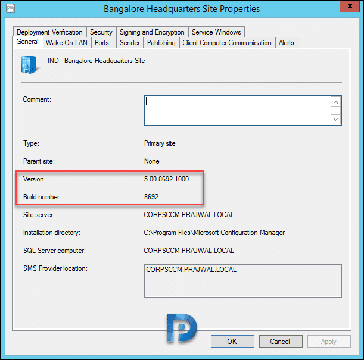This screenshot has width=364, height=360.
Task: Switch to the Wake On LAN tab
Action: tap(67, 43)
